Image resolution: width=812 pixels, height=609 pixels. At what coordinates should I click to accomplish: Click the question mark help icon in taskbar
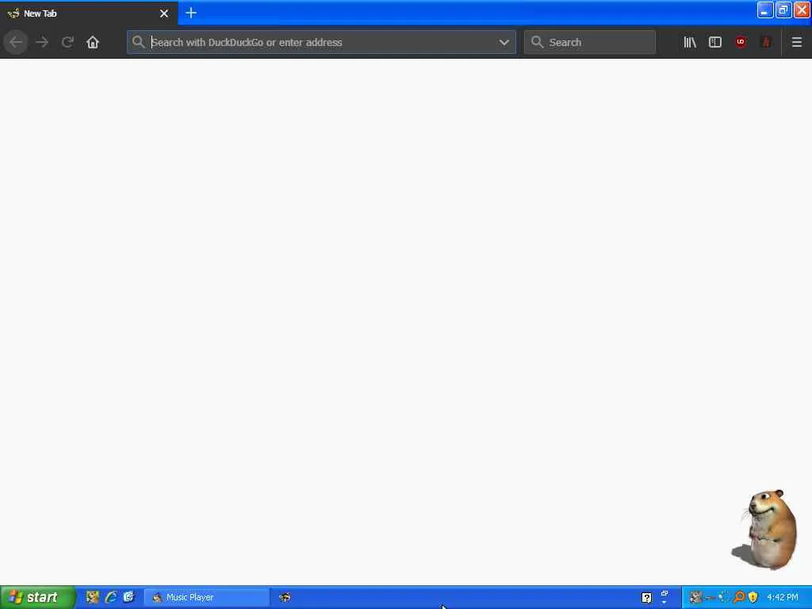click(646, 598)
